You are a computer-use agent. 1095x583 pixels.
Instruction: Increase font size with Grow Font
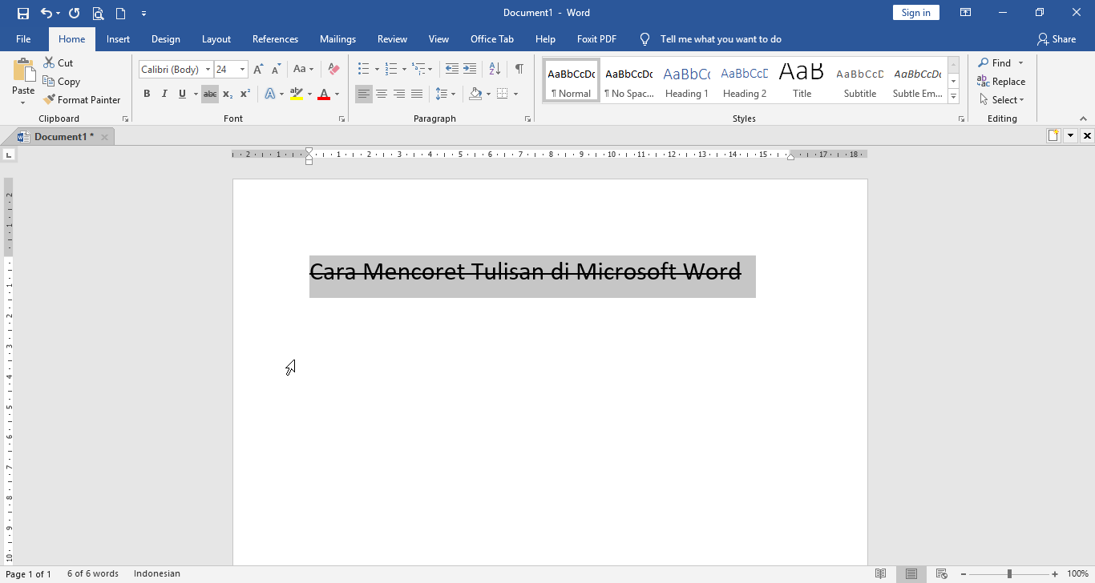point(258,70)
